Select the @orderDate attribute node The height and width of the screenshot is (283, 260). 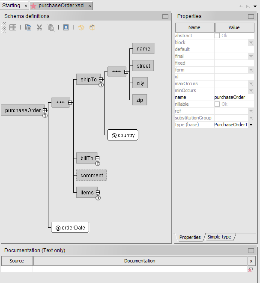pos(70,227)
